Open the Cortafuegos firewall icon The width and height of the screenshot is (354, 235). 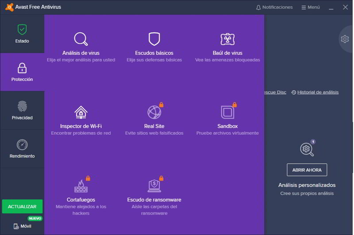click(x=81, y=186)
